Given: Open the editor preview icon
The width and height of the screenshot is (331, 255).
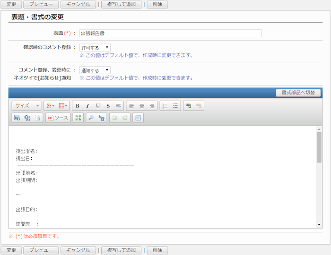Looking at the screenshot, I should pyautogui.click(x=37, y=118).
